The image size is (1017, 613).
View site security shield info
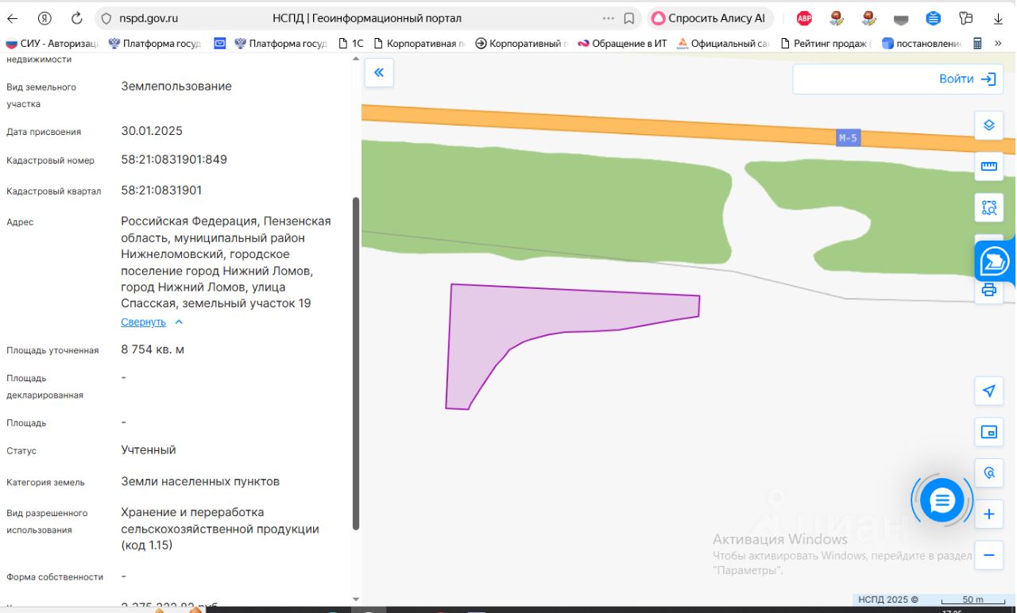coord(106,18)
